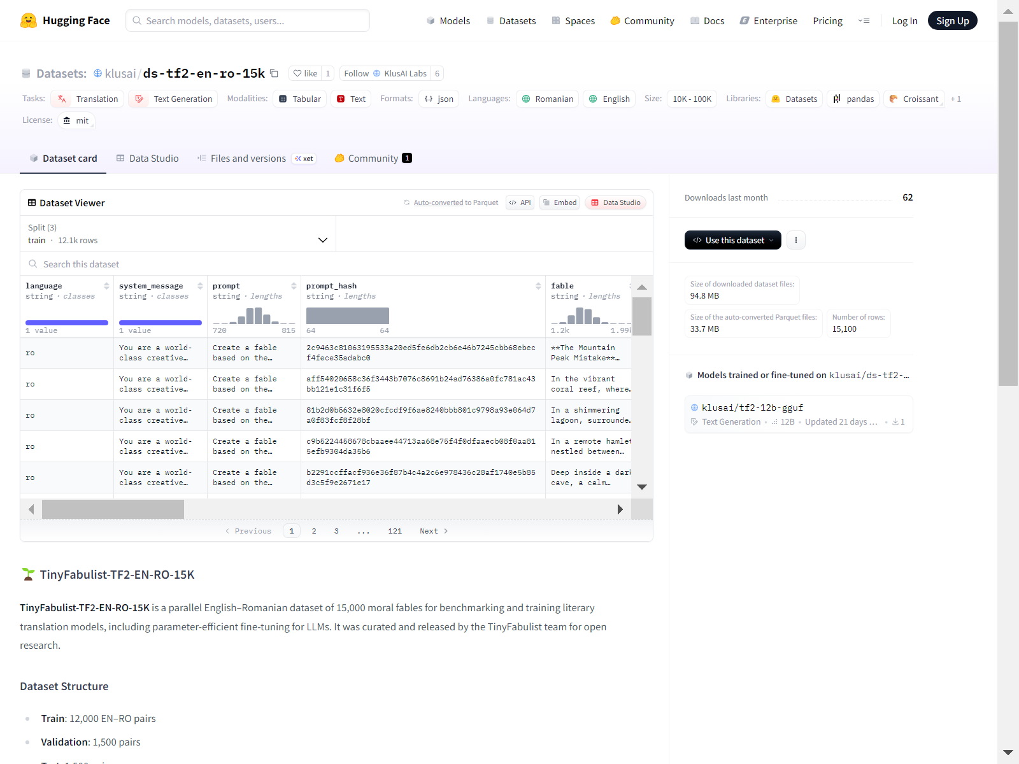Open the three-dot menu beside Use this dataset
The width and height of the screenshot is (1019, 764).
click(796, 240)
